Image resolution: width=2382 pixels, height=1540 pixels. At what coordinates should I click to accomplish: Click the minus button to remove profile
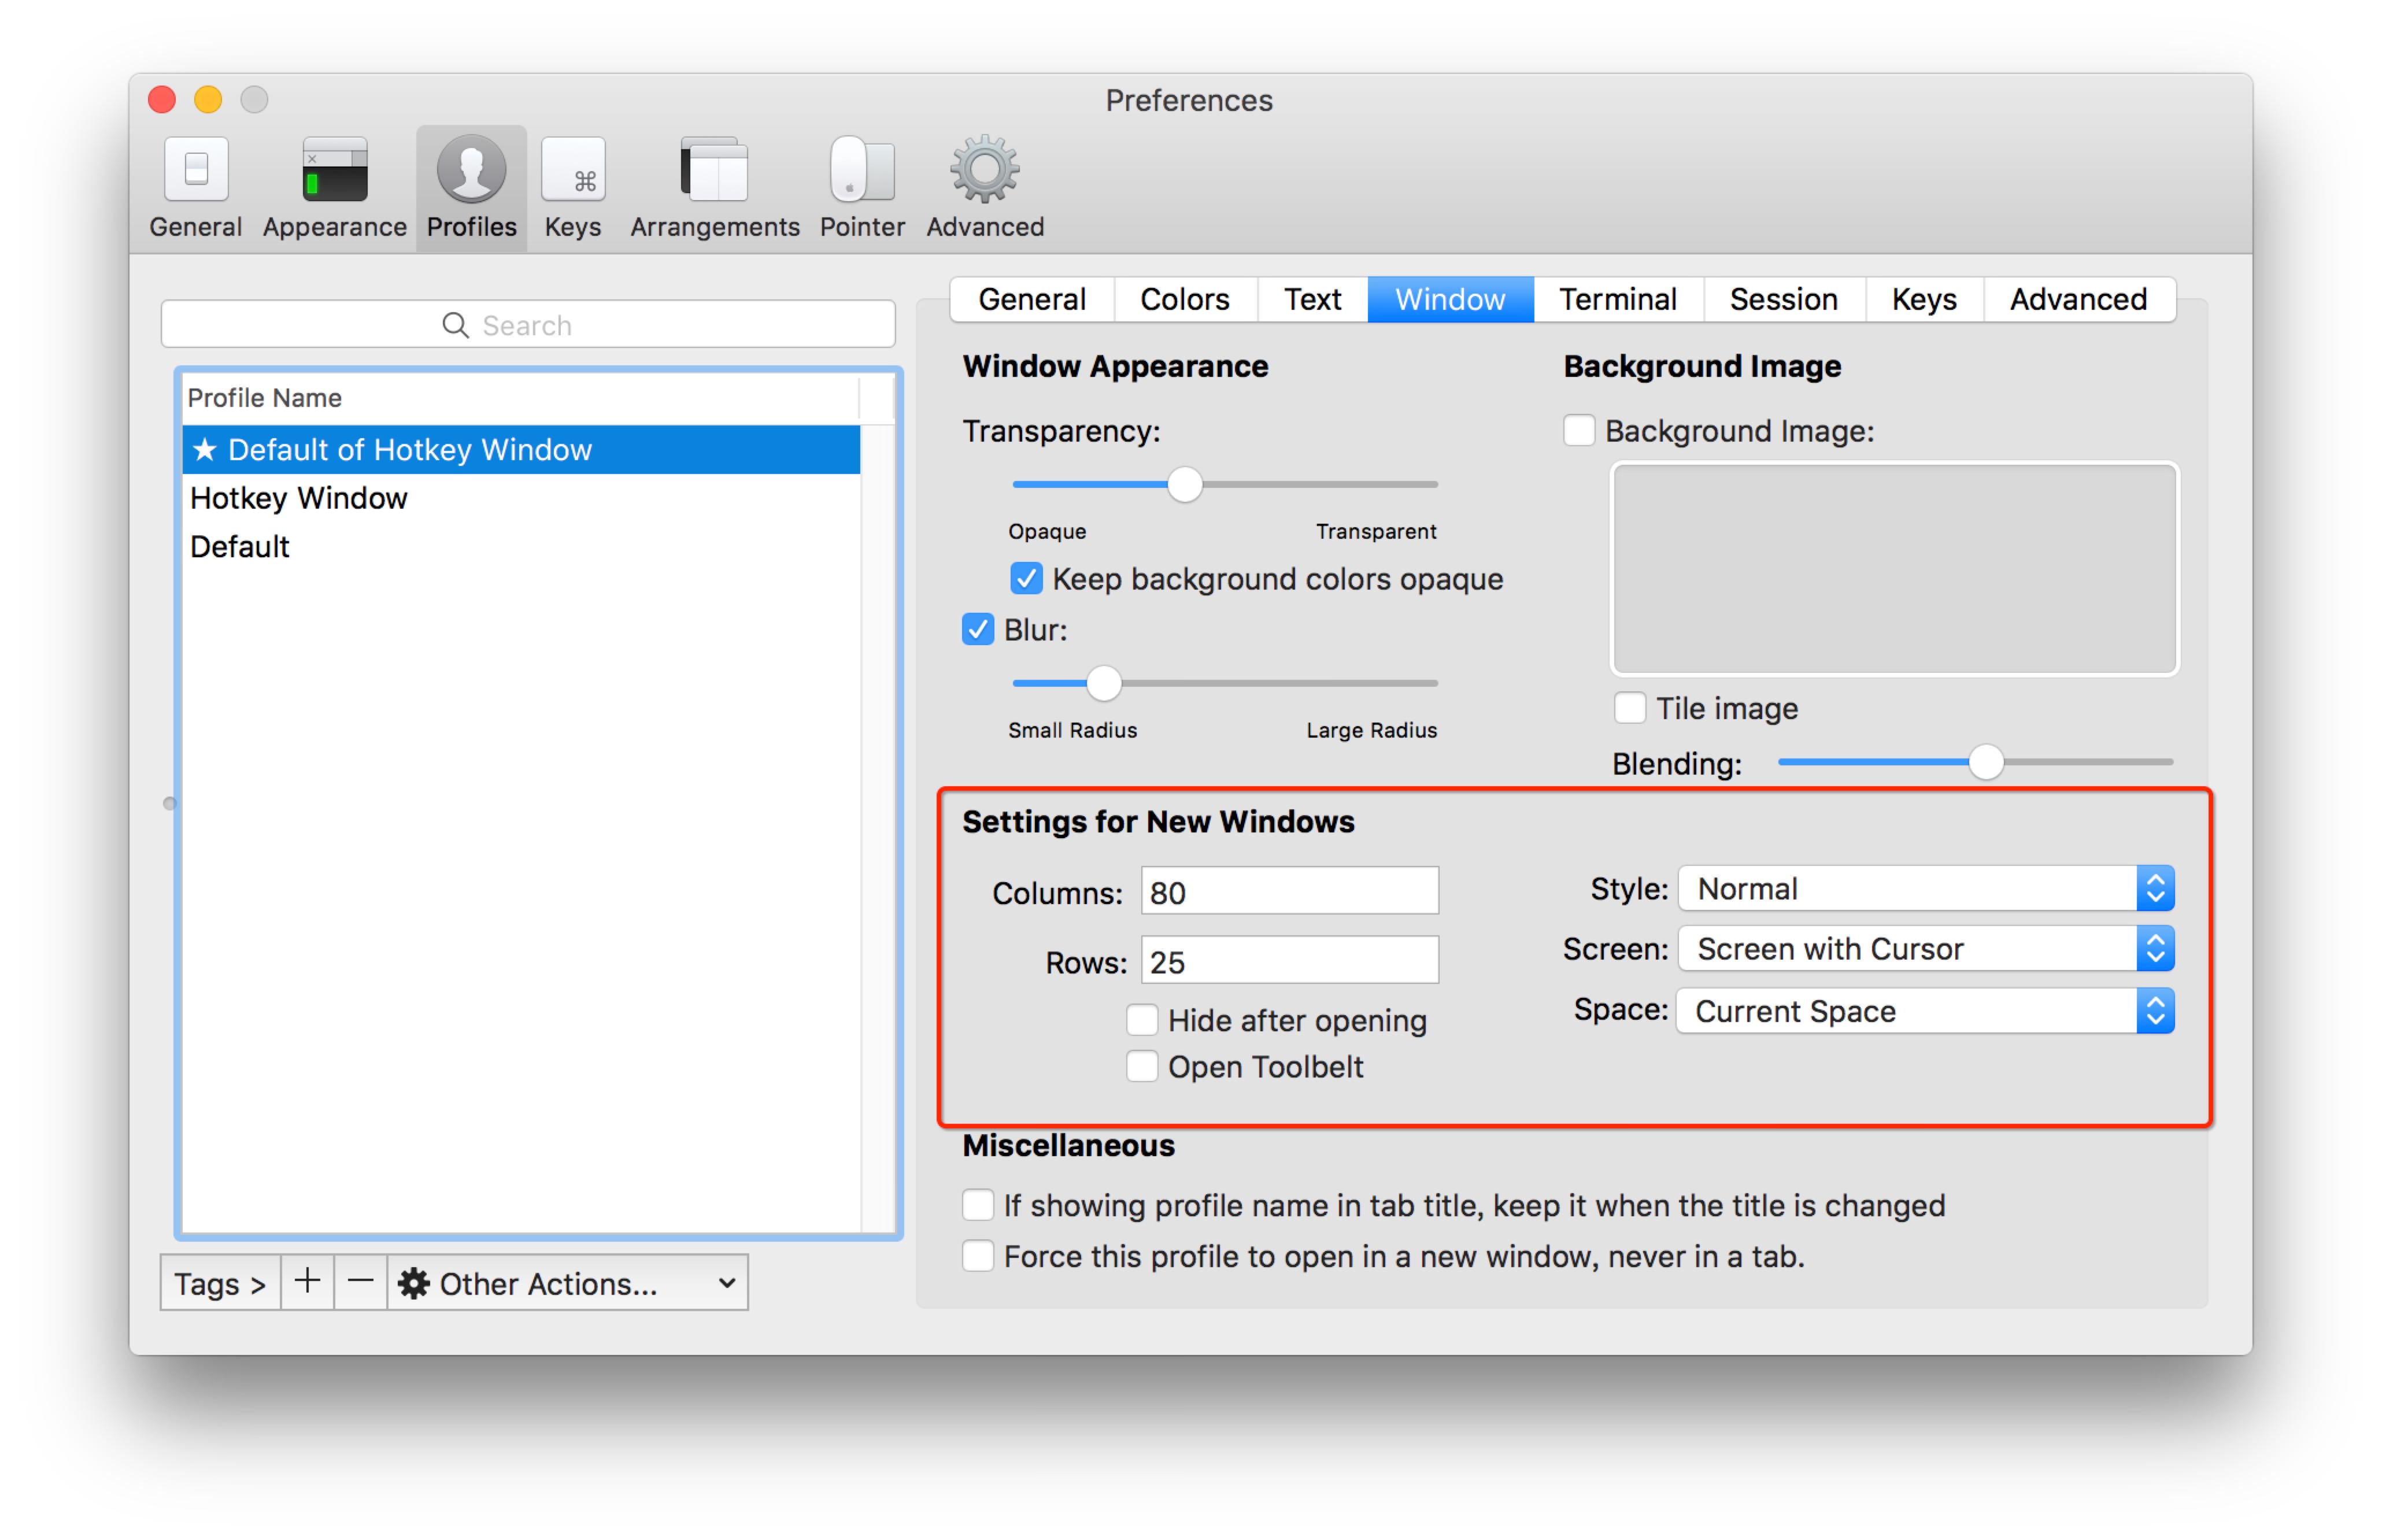(360, 1281)
